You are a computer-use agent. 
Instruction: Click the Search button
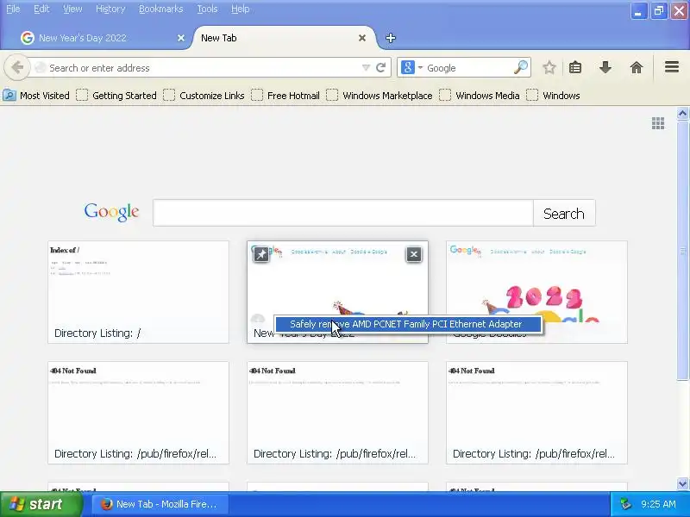point(564,213)
